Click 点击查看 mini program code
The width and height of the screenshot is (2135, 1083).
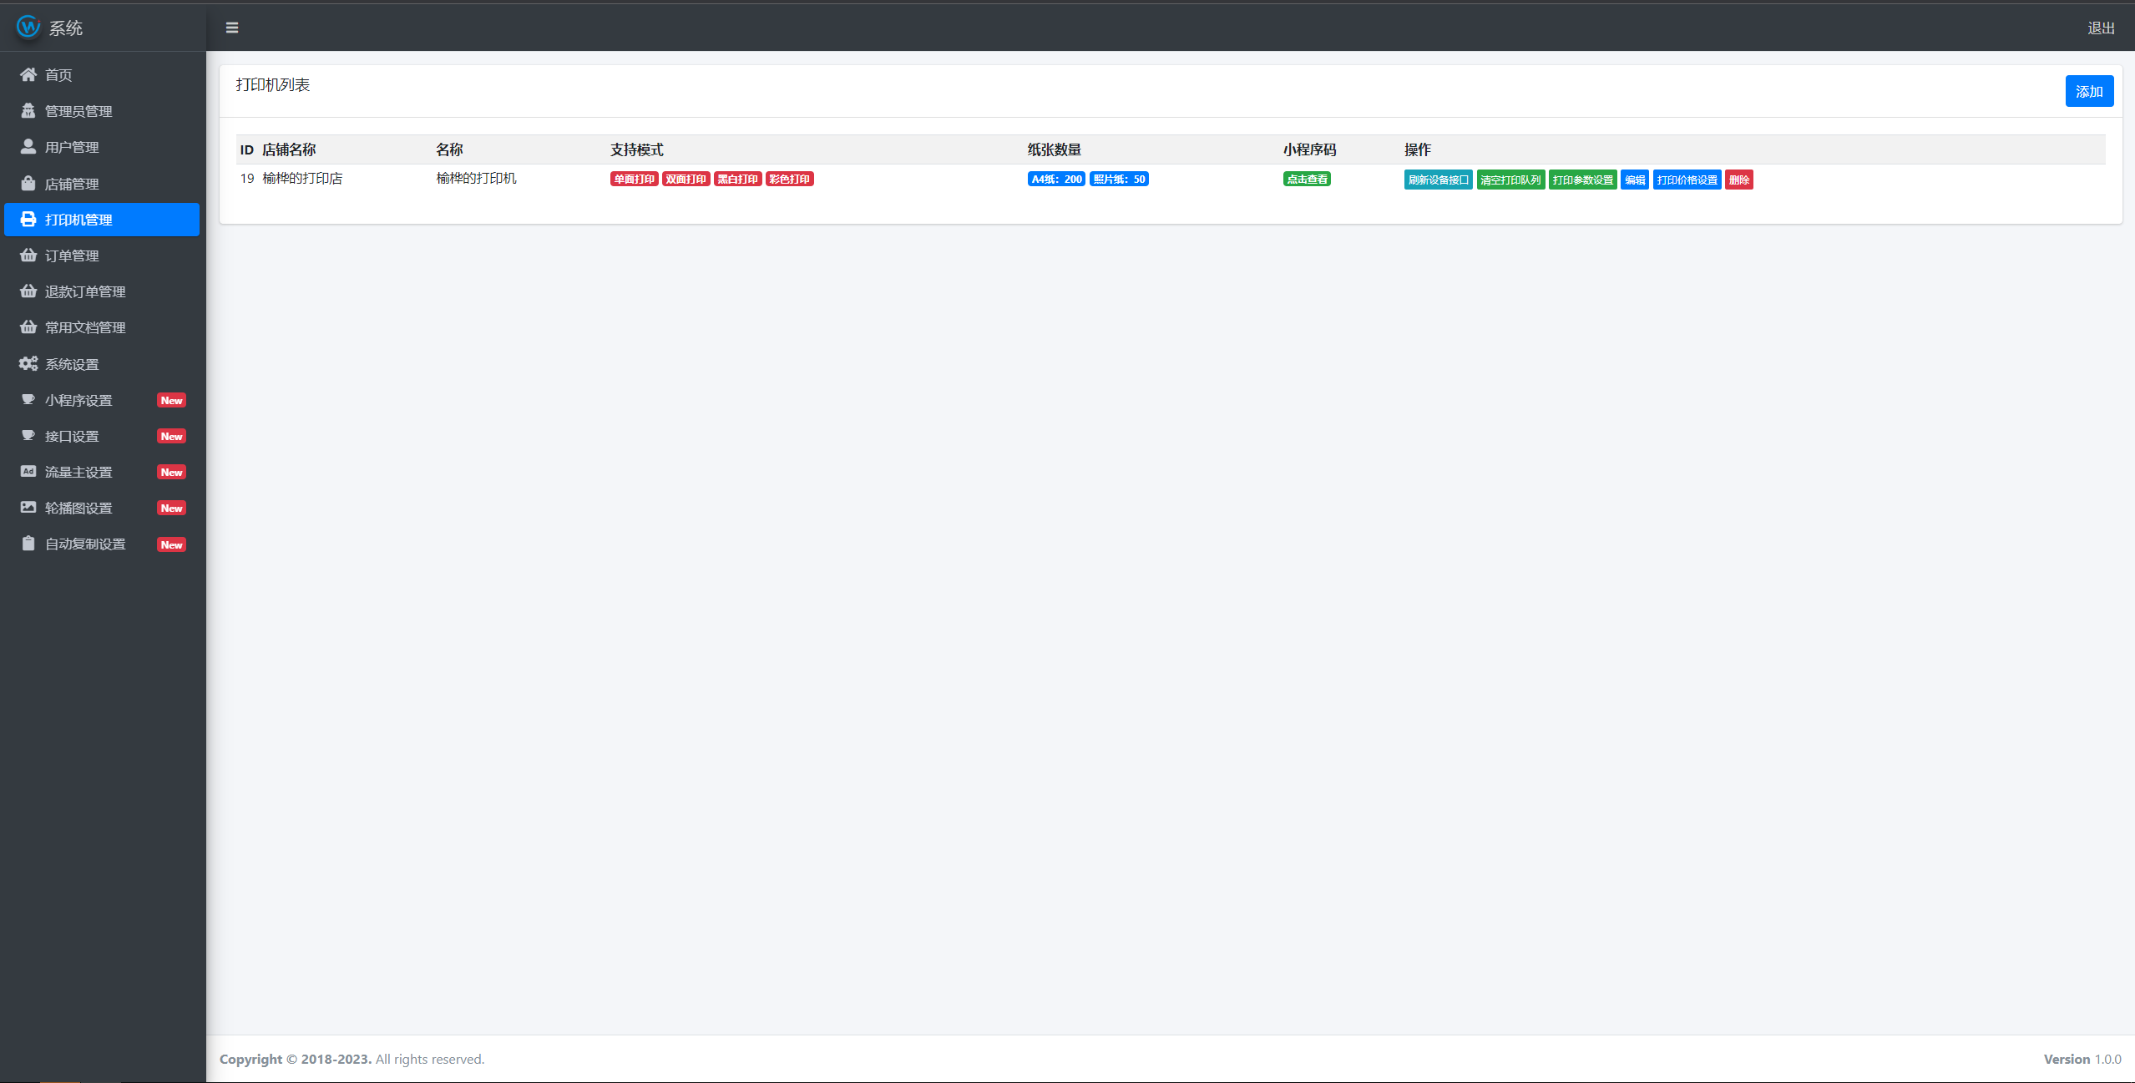click(1307, 179)
